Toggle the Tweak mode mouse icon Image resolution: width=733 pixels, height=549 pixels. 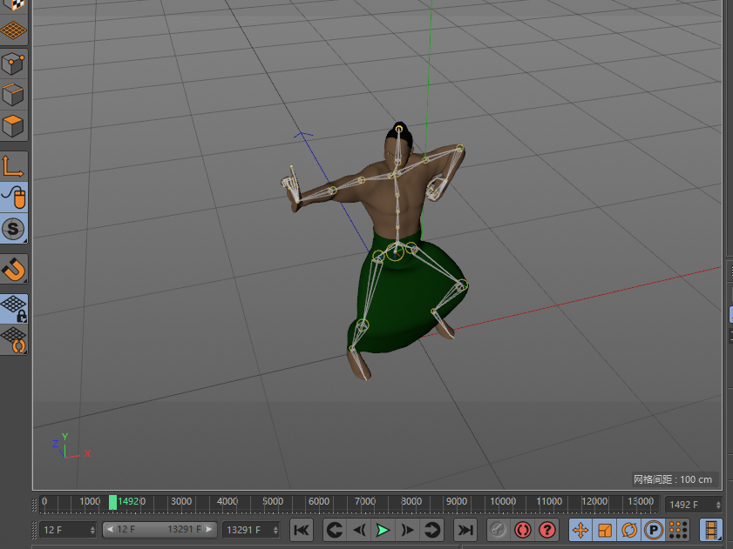coord(14,198)
